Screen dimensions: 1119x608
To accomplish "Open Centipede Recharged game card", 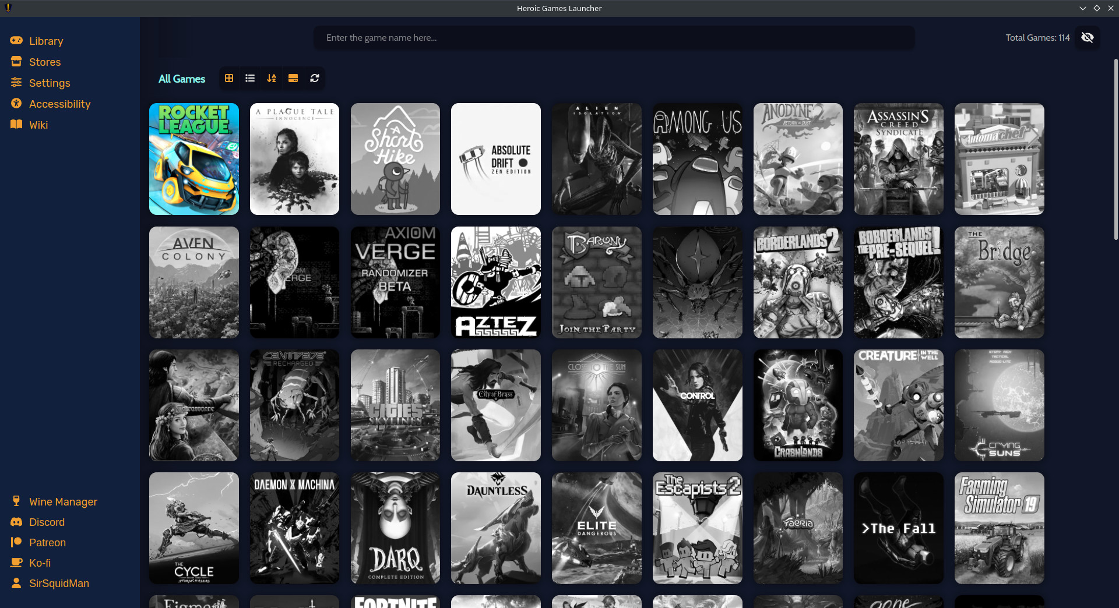I will 294,405.
